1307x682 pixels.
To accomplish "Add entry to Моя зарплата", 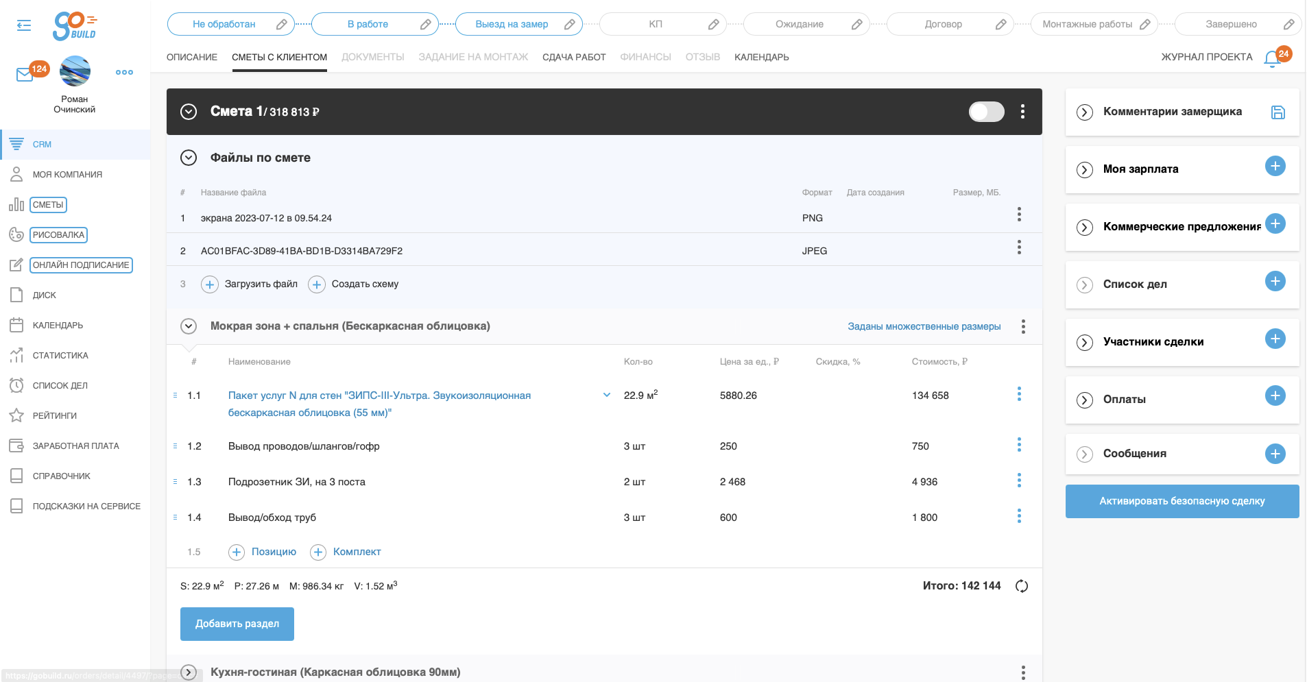I will (x=1275, y=166).
